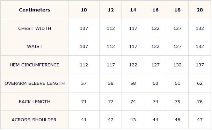Select sleeve length value 57
The height and width of the screenshot is (130, 212).
(84, 83)
